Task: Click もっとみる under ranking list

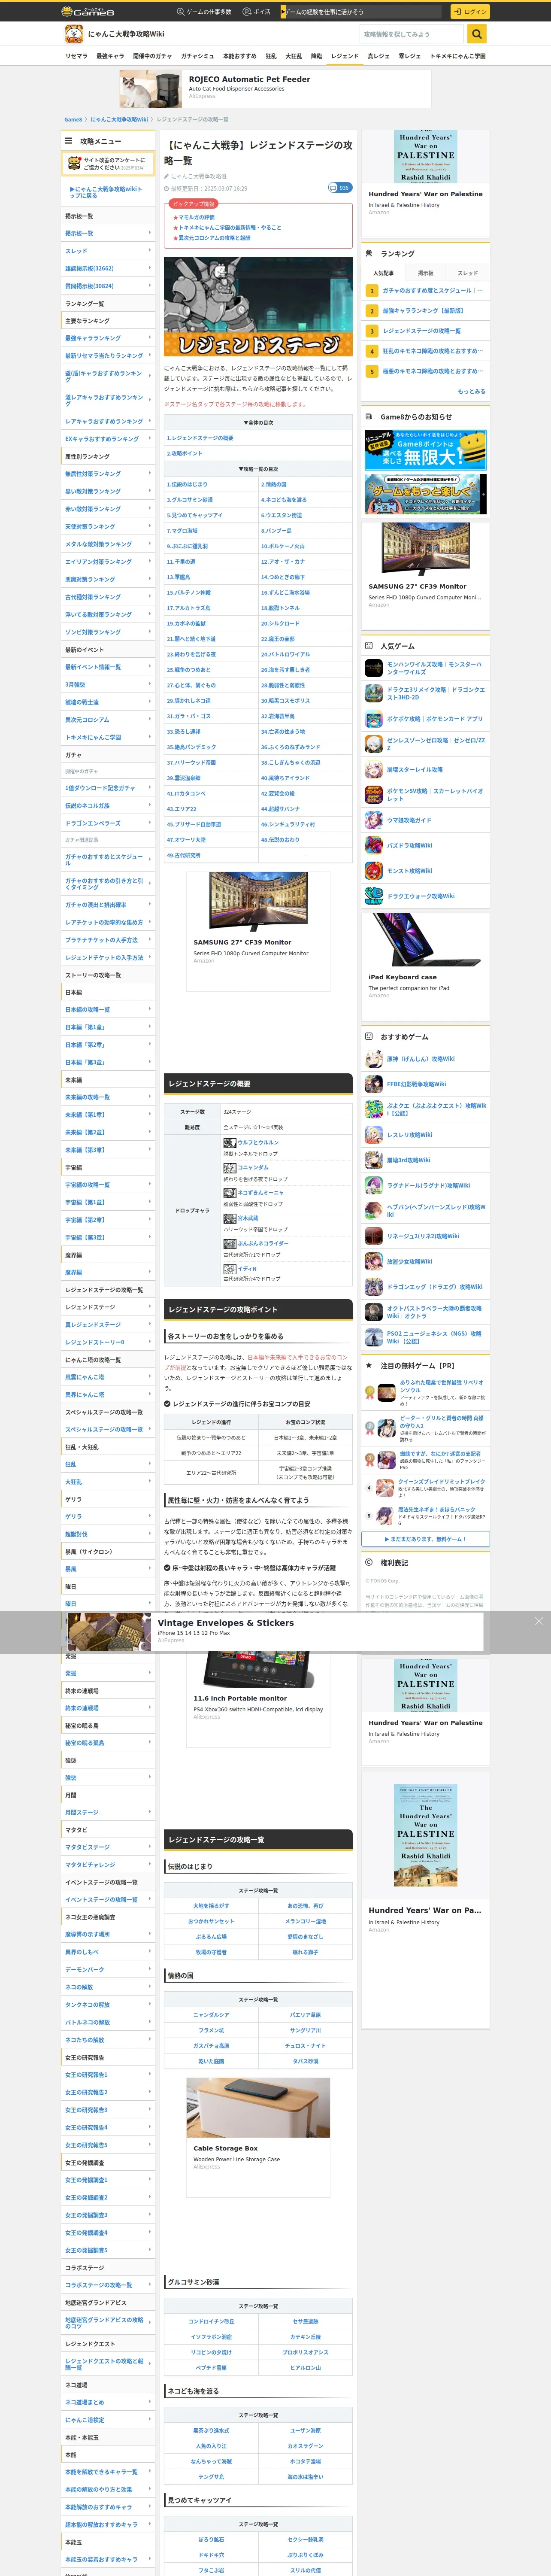Action: coord(471,392)
